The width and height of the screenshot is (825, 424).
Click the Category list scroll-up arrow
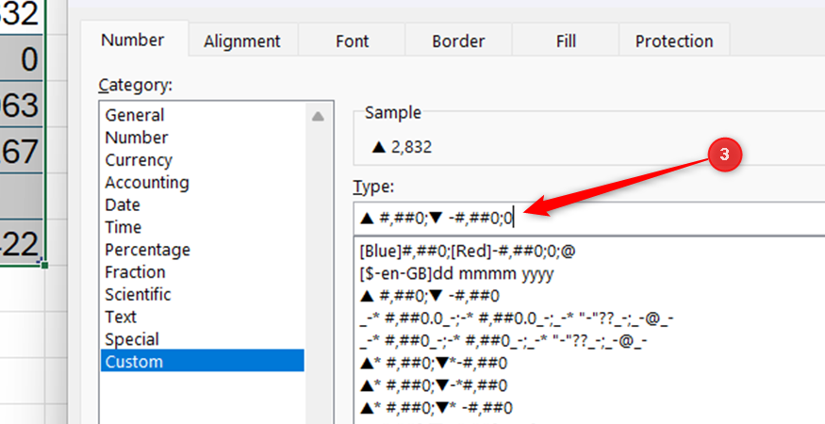tap(318, 116)
